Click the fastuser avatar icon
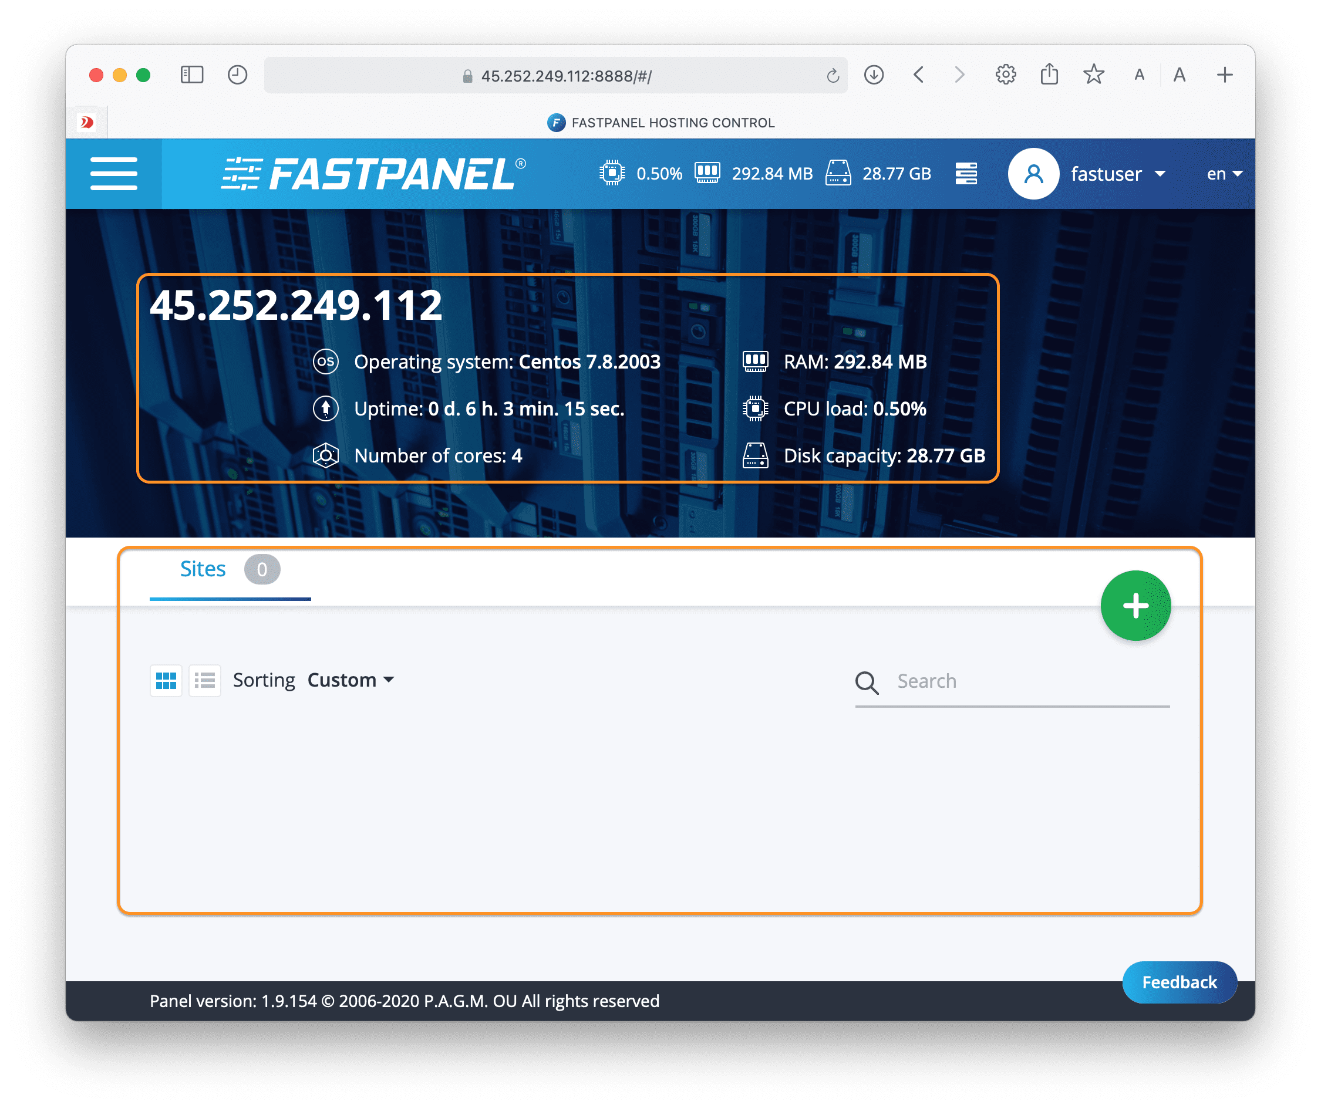1321x1108 pixels. coord(1033,174)
